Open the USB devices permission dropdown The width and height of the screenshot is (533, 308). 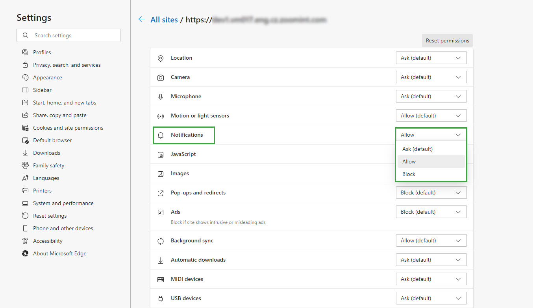[x=431, y=298]
